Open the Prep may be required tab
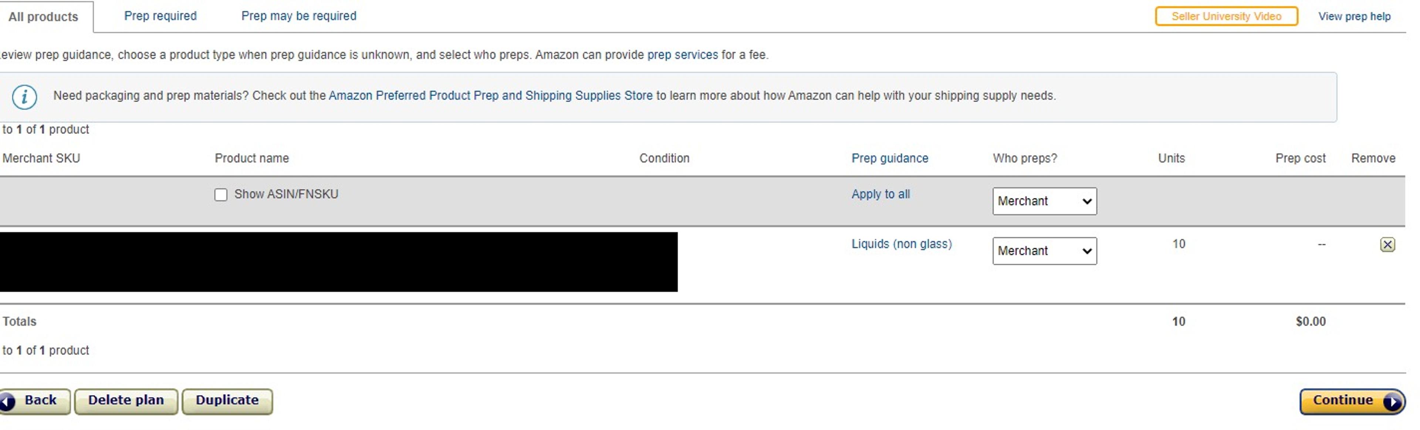This screenshot has height=430, width=1420. point(298,16)
